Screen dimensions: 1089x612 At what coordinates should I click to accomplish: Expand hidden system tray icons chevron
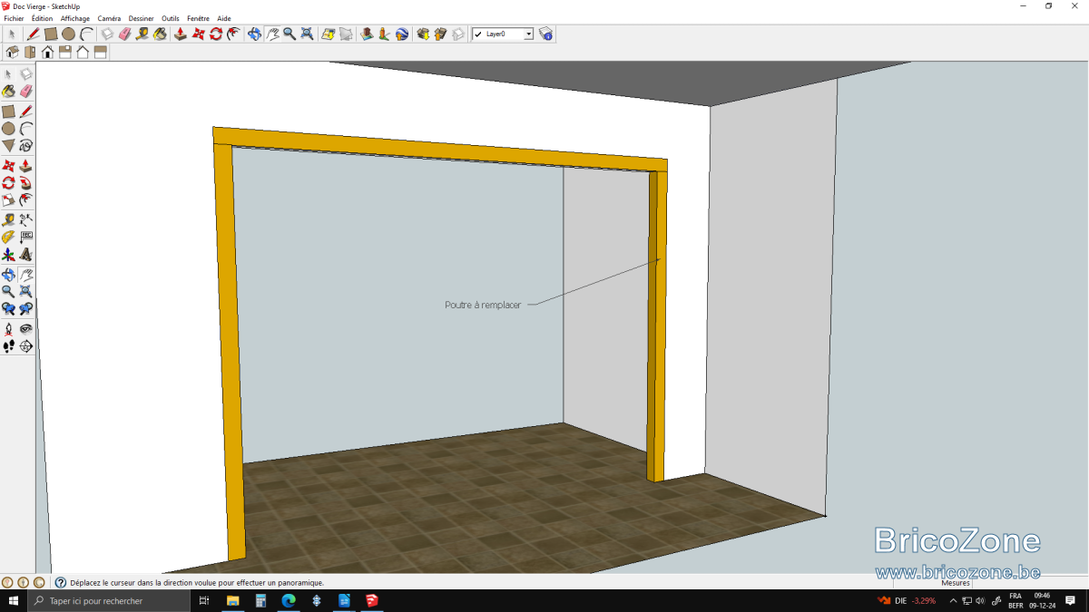pyautogui.click(x=953, y=600)
